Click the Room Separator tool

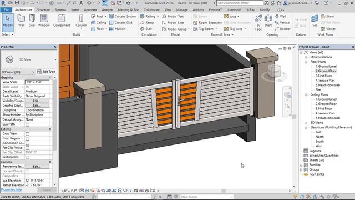click(x=207, y=22)
